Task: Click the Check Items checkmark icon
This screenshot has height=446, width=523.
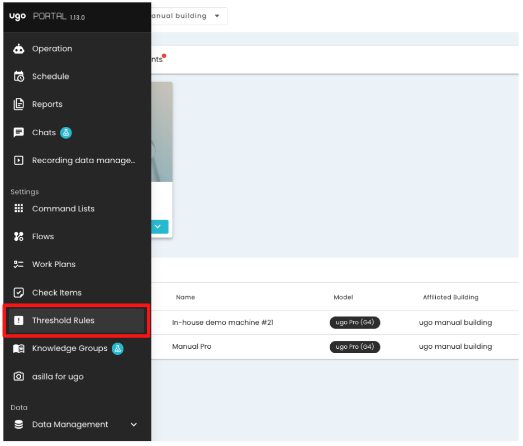Action: click(18, 292)
